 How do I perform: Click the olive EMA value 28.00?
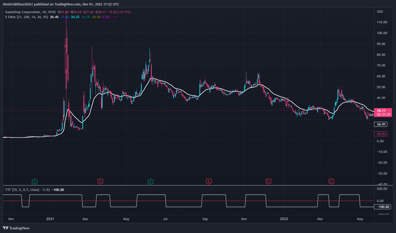96,17
